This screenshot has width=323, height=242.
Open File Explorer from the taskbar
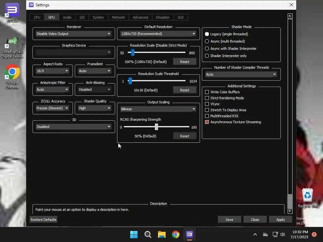162,234
